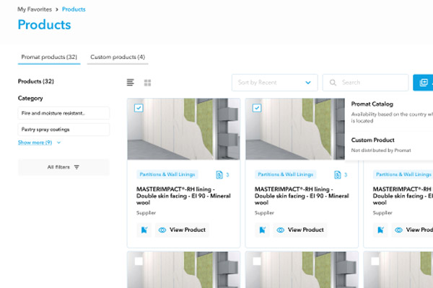Screen dimensions: 433x288
Task: Go to My Favorites breadcrumb
Action: (35, 9)
